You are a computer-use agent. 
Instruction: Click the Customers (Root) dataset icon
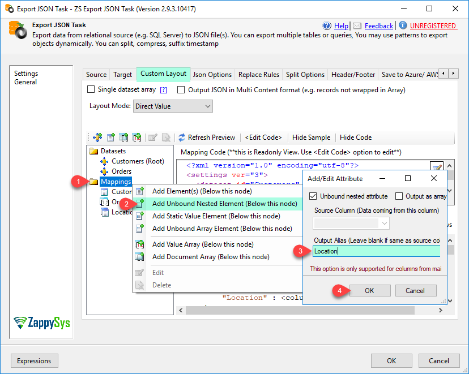[104, 161]
